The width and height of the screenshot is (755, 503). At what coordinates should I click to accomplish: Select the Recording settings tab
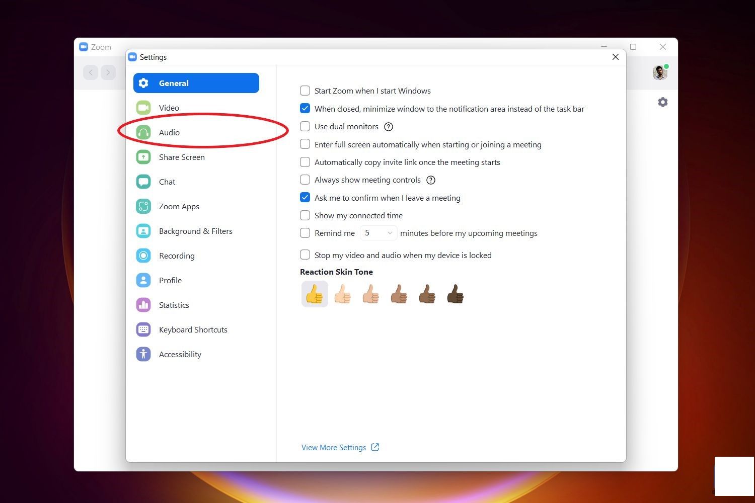click(196, 256)
